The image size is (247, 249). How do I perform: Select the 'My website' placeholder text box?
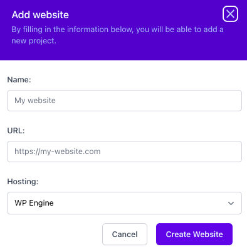124,101
